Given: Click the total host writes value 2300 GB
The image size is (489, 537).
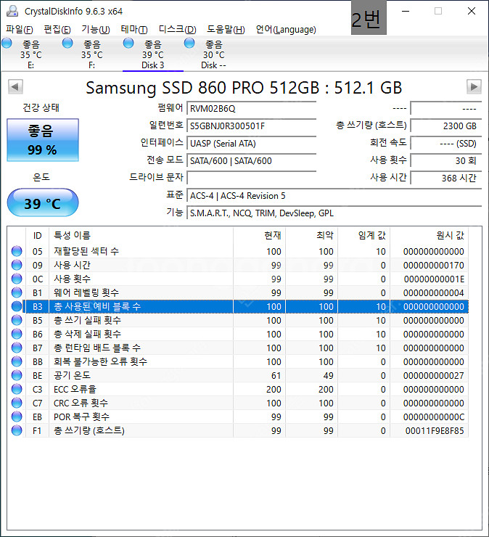Looking at the screenshot, I should pos(446,126).
